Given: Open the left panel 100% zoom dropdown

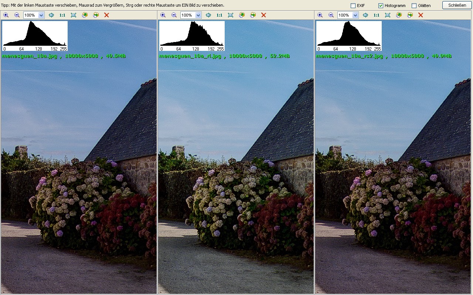Looking at the screenshot, I should (x=41, y=15).
